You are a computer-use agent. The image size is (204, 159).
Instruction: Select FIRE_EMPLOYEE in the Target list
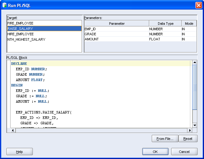(44, 23)
